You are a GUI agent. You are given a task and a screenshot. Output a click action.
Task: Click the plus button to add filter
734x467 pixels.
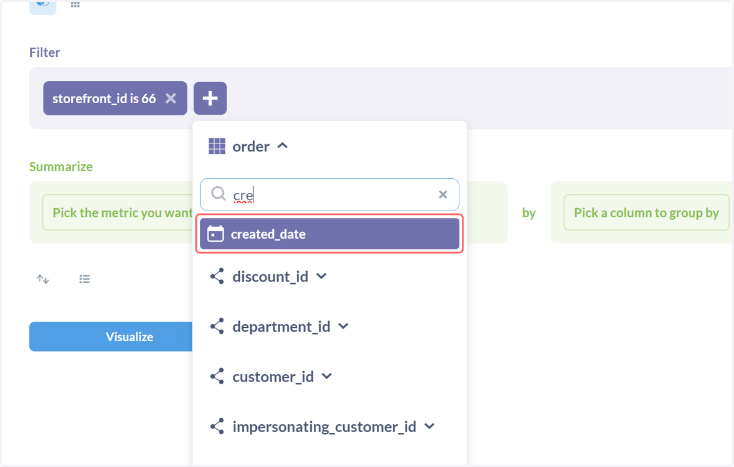(210, 98)
